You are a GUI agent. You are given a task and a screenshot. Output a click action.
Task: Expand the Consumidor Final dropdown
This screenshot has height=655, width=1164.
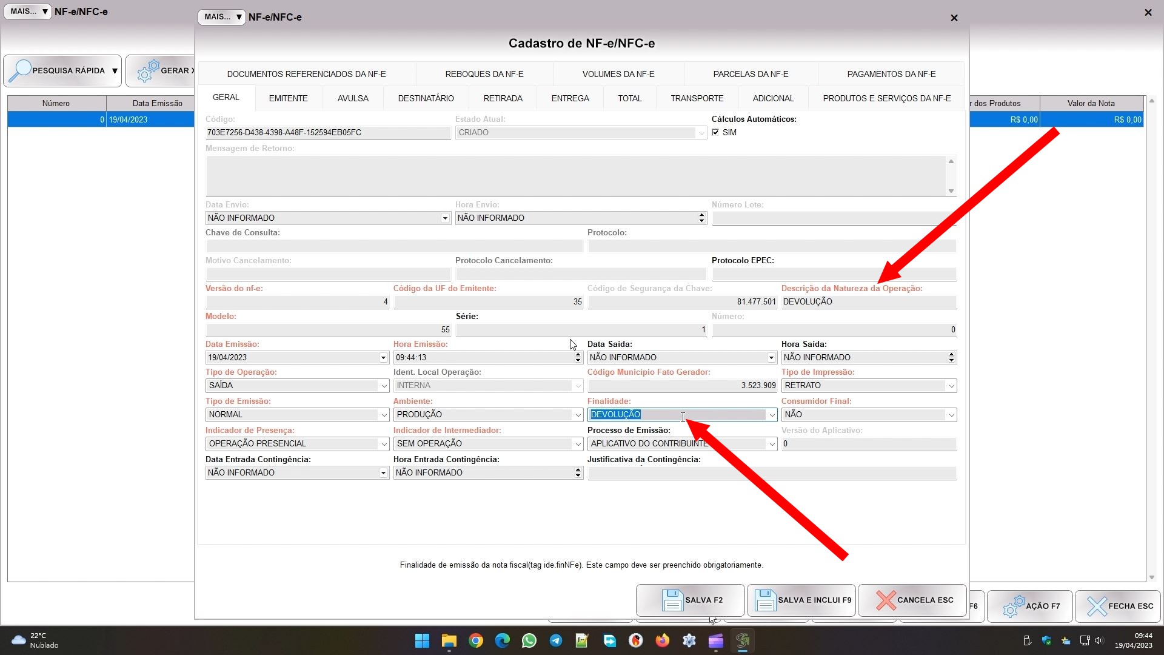(x=951, y=415)
